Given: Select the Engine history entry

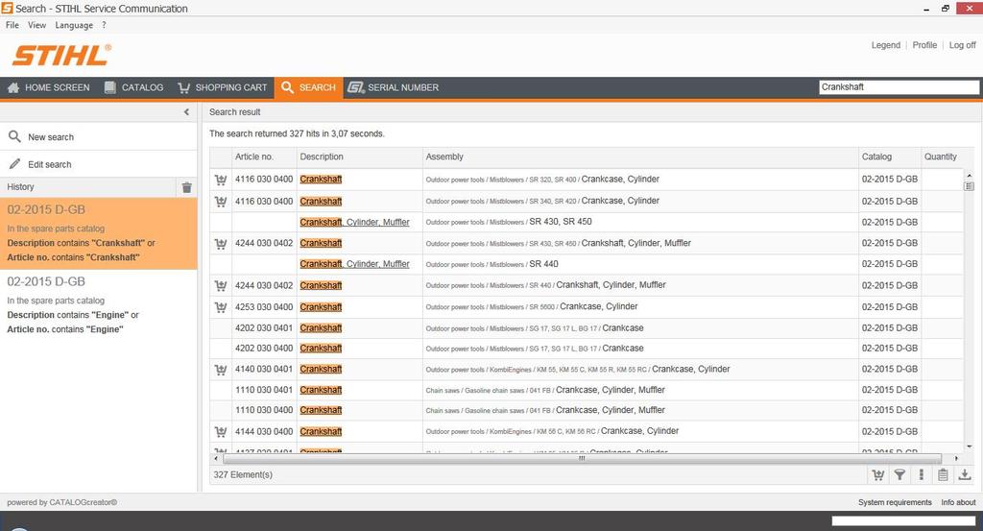Looking at the screenshot, I should pyautogui.click(x=99, y=305).
